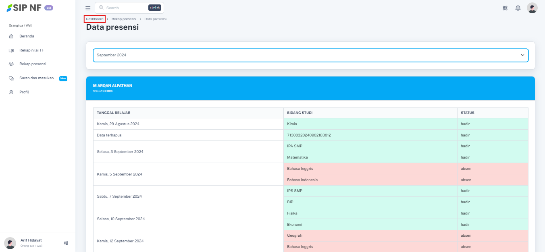Click the Saran dan masukan chat icon
The height and width of the screenshot is (252, 545).
[x=11, y=78]
